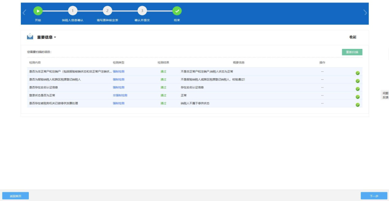Click the 纳税人信息确认 step label
Viewport: 389px width, 201px height.
coord(73,20)
